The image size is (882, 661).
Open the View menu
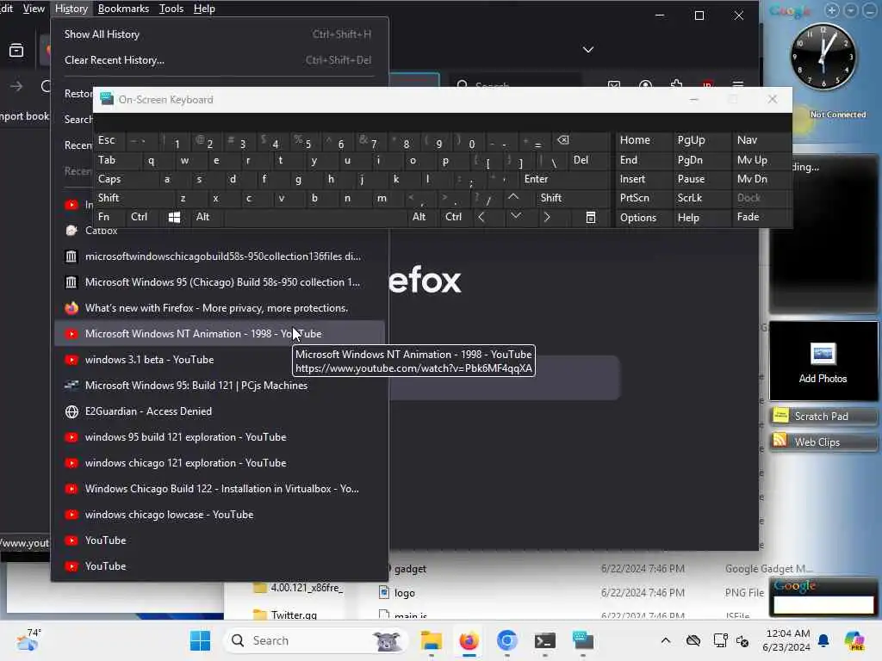tap(34, 9)
